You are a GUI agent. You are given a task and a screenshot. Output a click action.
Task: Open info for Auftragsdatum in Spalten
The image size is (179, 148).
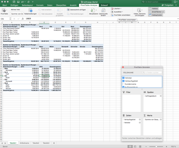point(161,96)
